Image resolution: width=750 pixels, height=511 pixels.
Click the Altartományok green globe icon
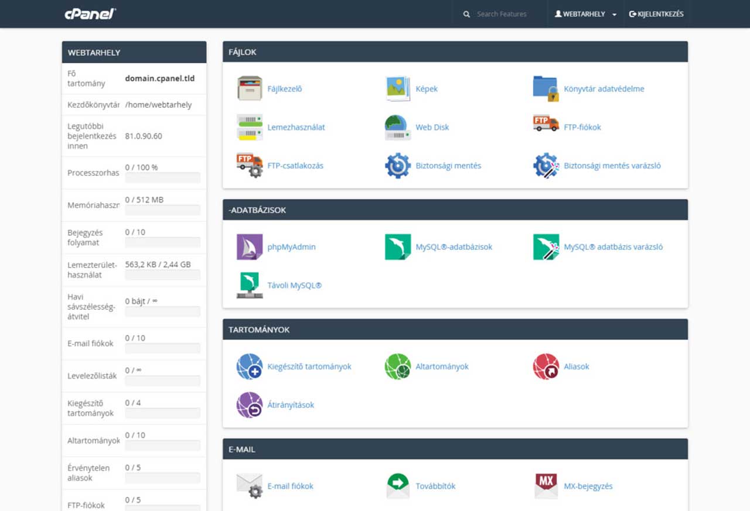point(398,366)
